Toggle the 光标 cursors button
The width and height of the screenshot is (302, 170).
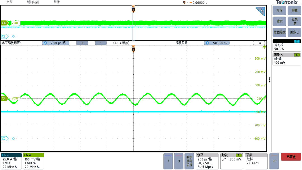(280, 10)
